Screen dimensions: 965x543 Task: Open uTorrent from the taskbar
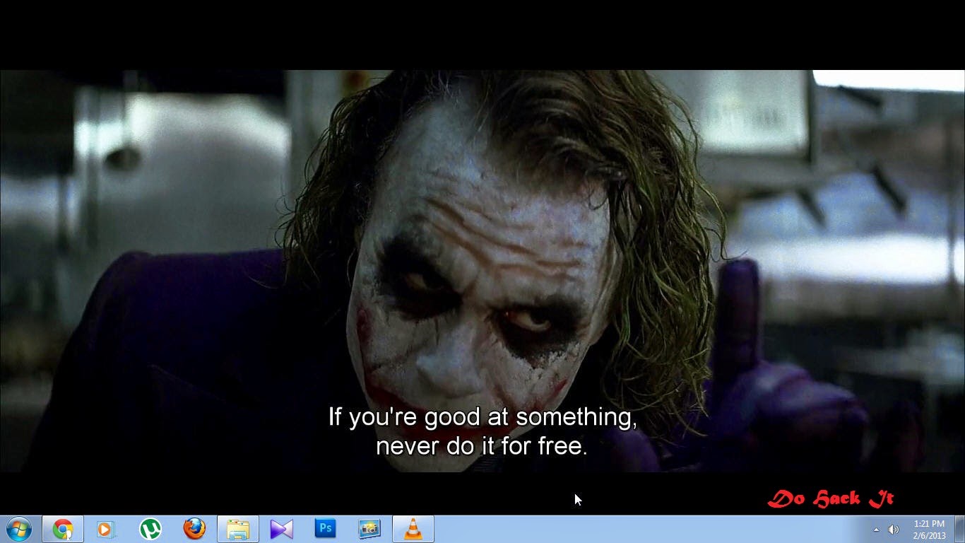150,529
